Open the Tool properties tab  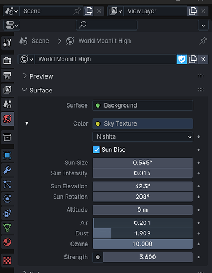[7, 43]
